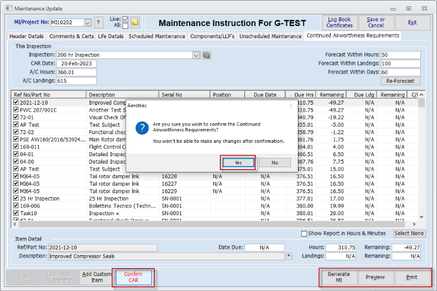Click Yes to confirm airworthiness requirements
The image size is (437, 291).
238,163
